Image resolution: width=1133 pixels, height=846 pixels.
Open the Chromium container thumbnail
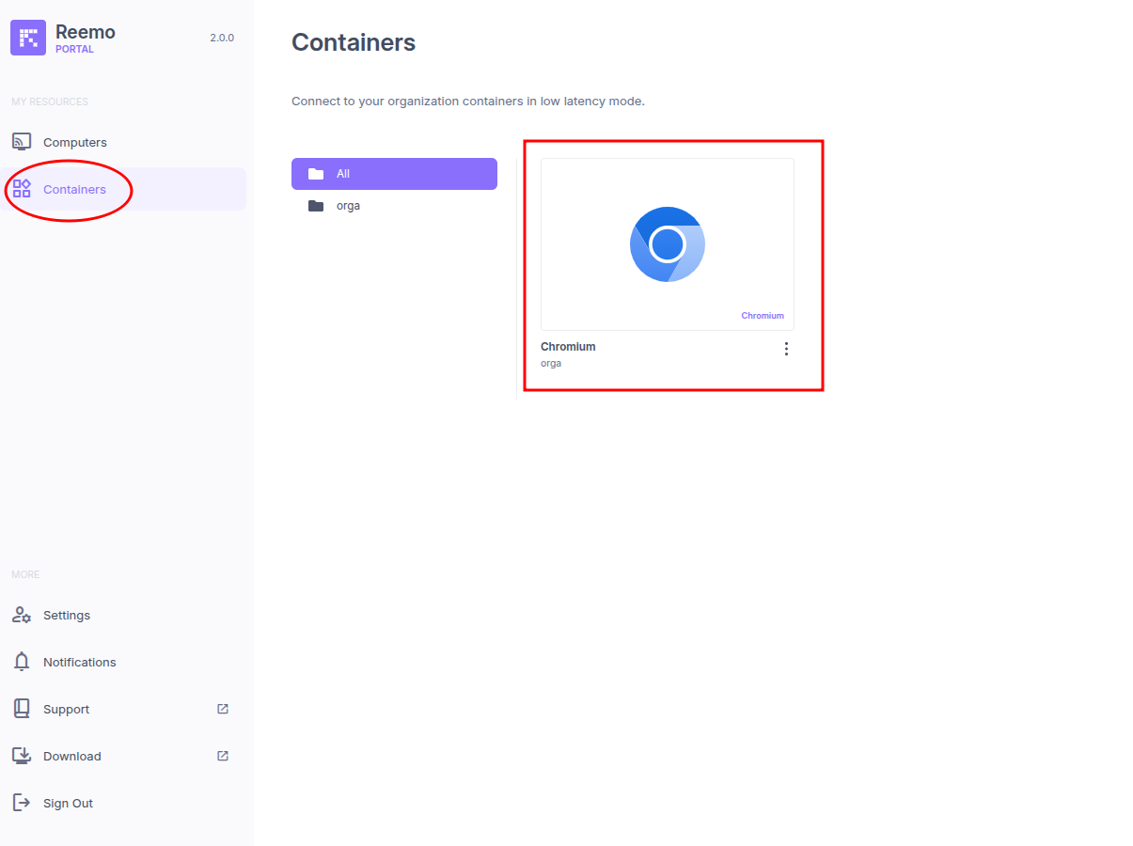(x=668, y=244)
